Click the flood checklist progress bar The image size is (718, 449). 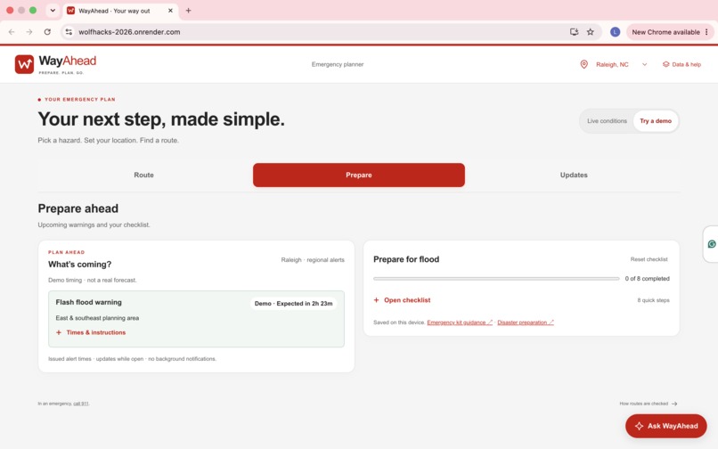tap(496, 279)
